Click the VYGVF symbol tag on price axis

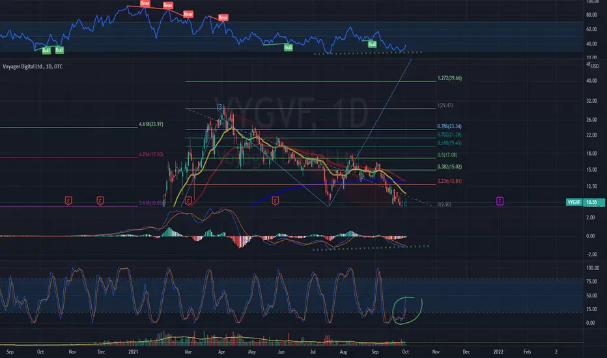[x=574, y=202]
